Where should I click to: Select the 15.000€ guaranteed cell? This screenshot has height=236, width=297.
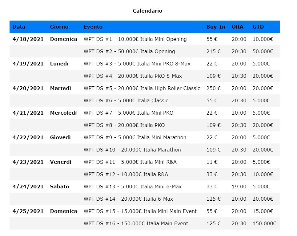coord(263,211)
